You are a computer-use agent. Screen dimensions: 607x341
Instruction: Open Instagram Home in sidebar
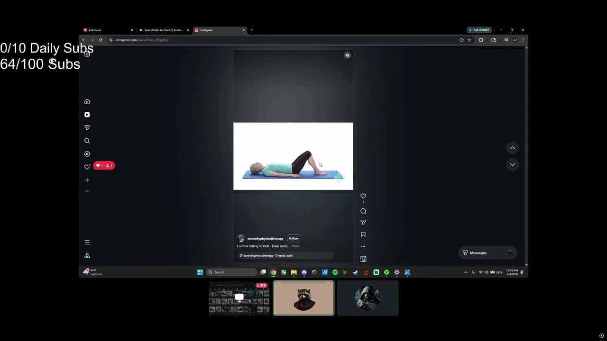pyautogui.click(x=87, y=102)
